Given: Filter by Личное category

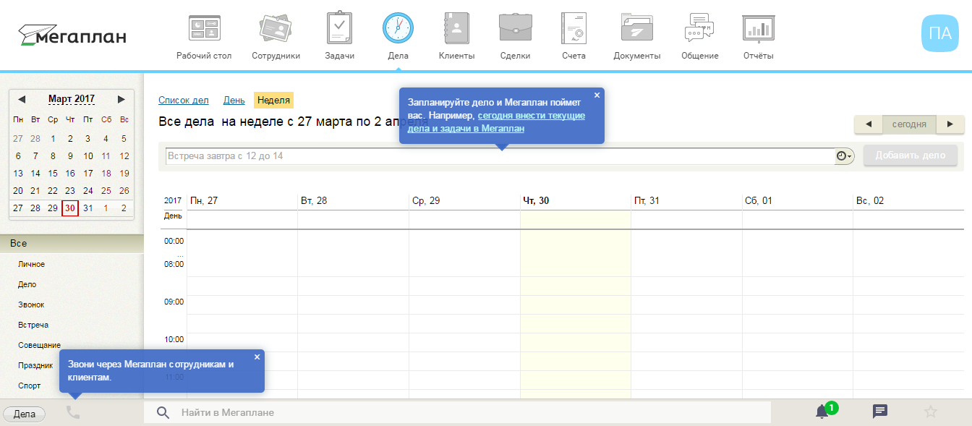Looking at the screenshot, I should pos(31,264).
